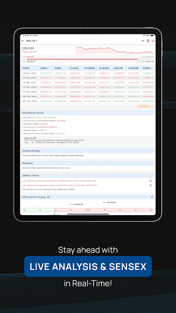Click the info icon beside CPR Levels For Intraday
The height and width of the screenshot is (313, 176).
click(x=48, y=197)
